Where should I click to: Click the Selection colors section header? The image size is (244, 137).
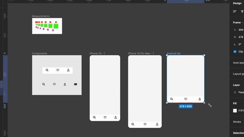pos(238,133)
